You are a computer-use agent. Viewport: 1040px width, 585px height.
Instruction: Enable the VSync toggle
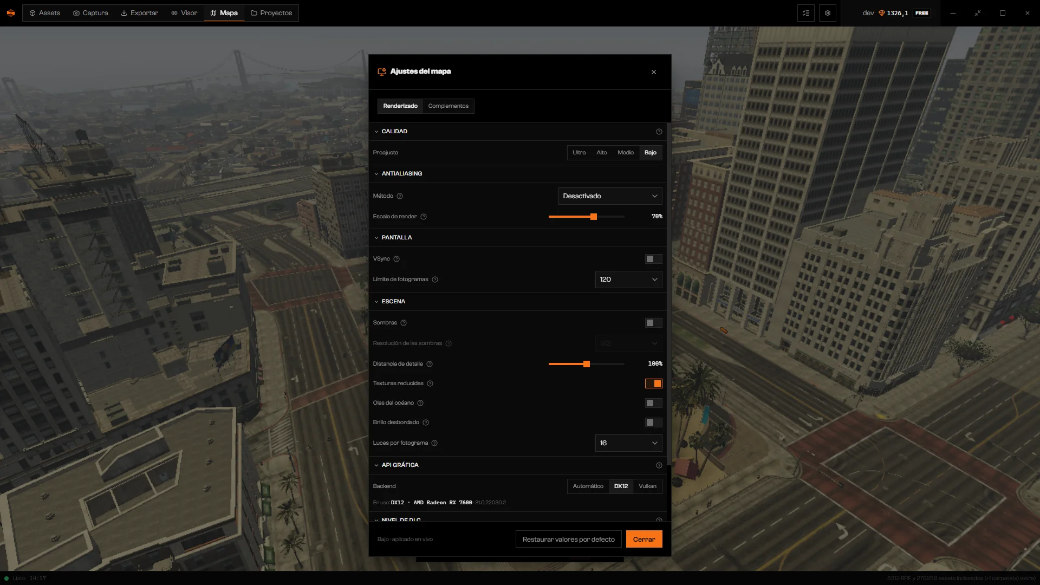pyautogui.click(x=654, y=259)
